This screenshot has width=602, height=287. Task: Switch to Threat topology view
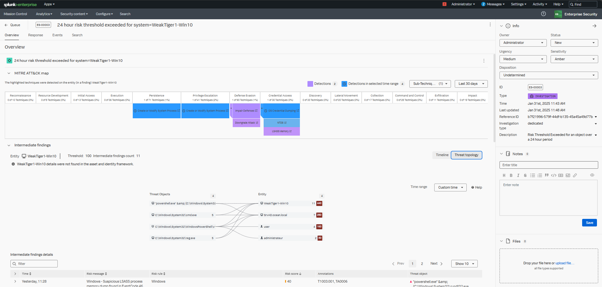click(466, 155)
